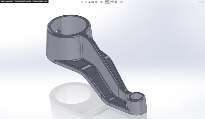Screen dimensions: 205x119
Task: Click the Zoom to Fit magnifier icon
Action: [x=82, y=2]
